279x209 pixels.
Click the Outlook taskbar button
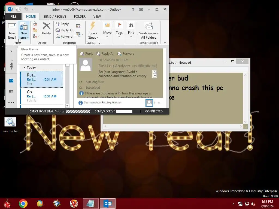click(107, 204)
